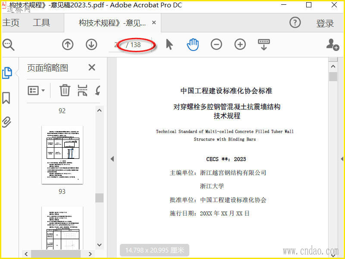
Task: Open the page thumbnails sidebar icon
Action: tap(7, 73)
